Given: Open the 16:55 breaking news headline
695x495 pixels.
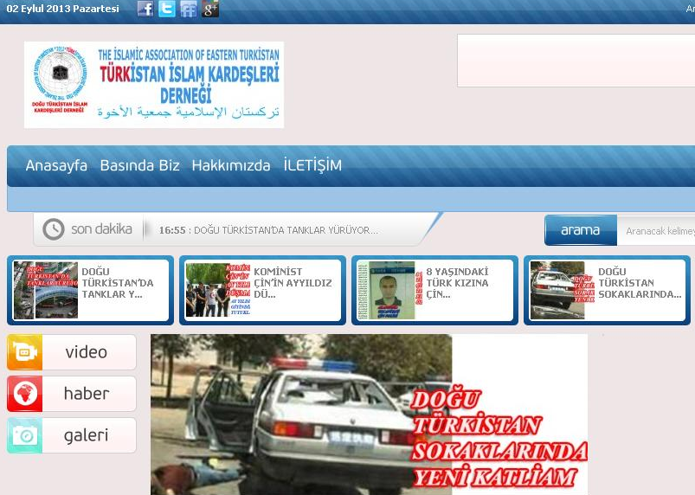Looking at the screenshot, I should pos(269,230).
